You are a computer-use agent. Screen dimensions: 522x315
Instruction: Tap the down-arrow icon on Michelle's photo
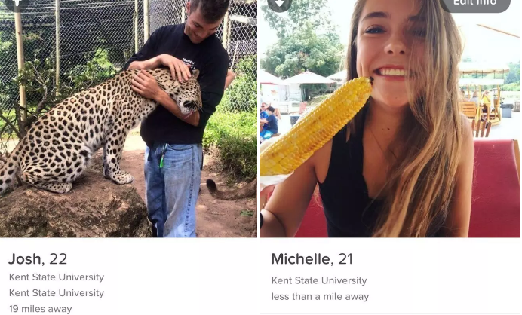coord(279,4)
